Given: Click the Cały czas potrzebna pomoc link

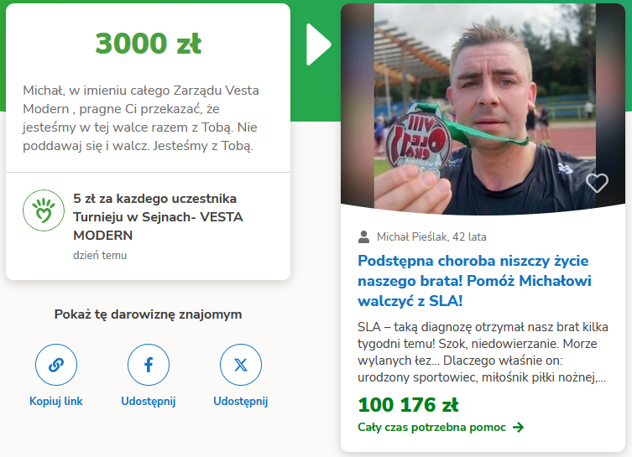Looking at the screenshot, I should [x=431, y=427].
